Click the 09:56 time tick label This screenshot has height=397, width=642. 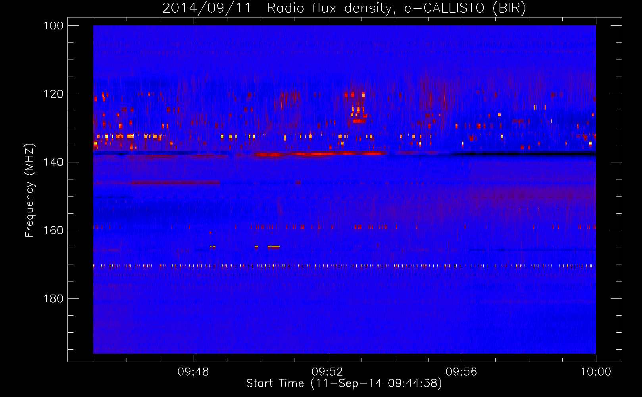461,372
